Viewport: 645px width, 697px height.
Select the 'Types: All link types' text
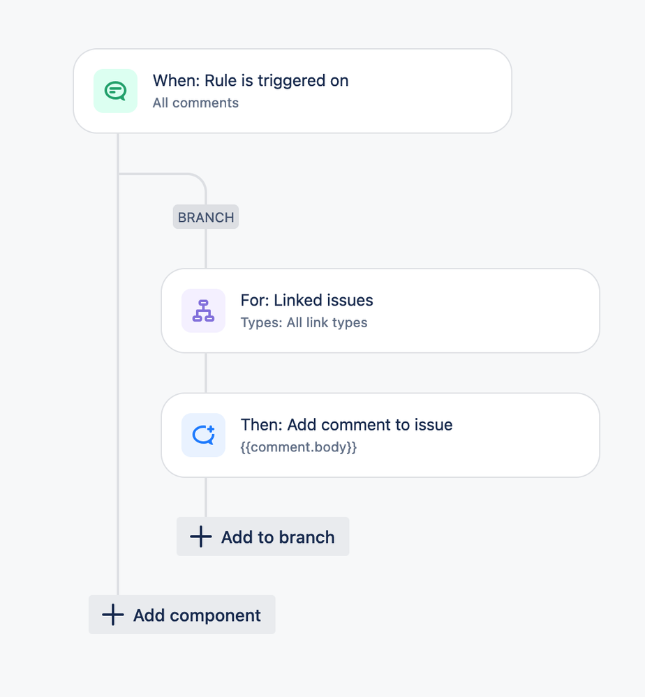(x=304, y=322)
